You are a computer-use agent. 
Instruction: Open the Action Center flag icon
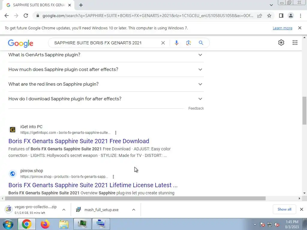click(262, 224)
